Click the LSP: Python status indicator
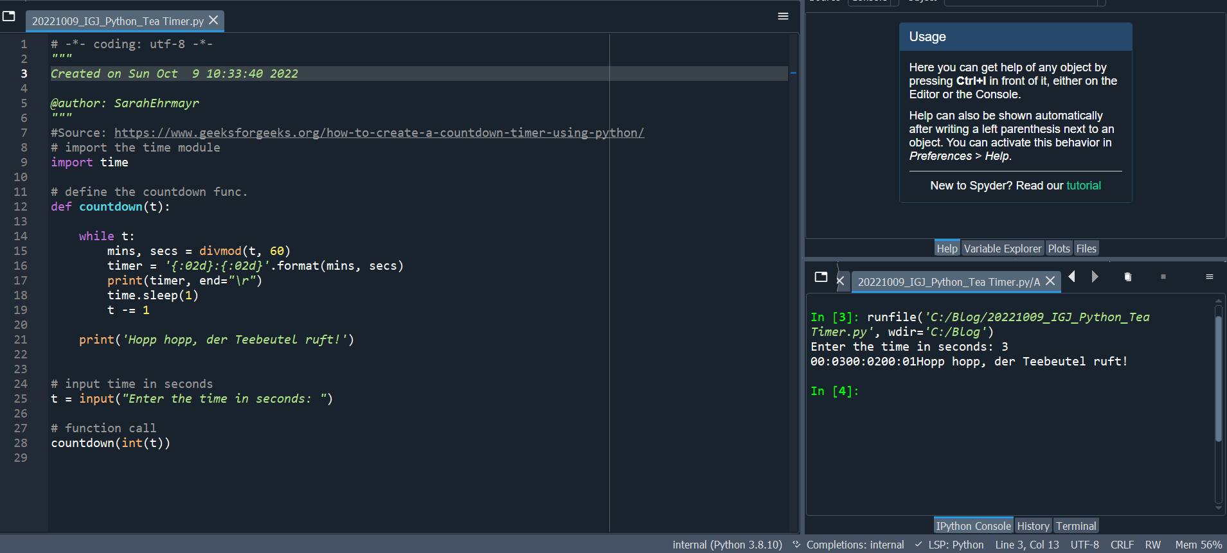Image resolution: width=1227 pixels, height=553 pixels. coord(955,545)
